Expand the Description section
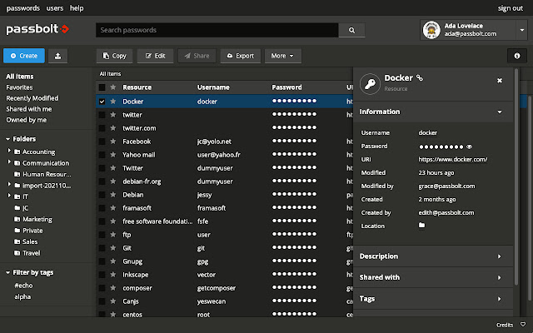Image resolution: width=533 pixels, height=333 pixels. point(430,256)
